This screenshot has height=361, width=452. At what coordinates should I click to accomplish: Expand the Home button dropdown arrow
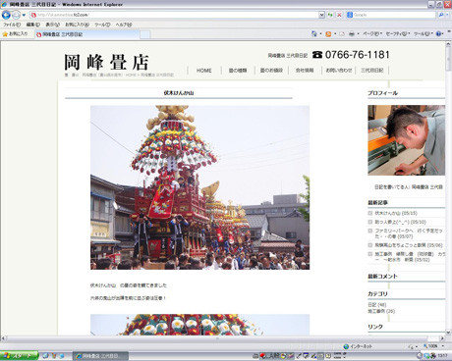pos(320,34)
